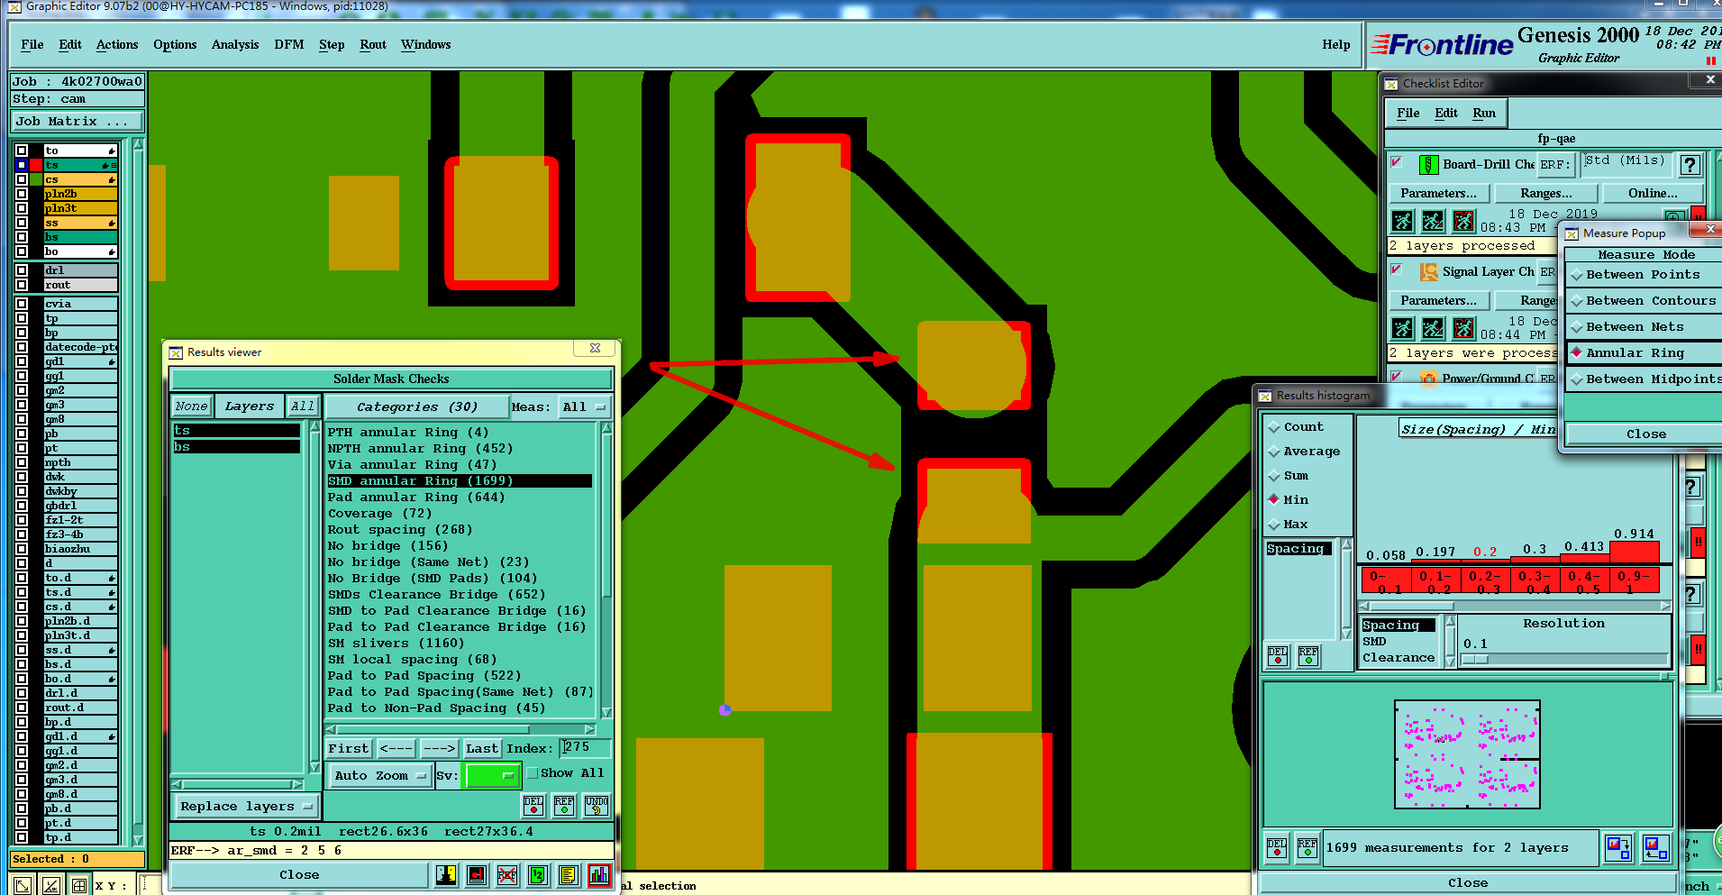Click the red-outlined runner icon under Signal Layer
The image size is (1722, 895).
click(1464, 328)
